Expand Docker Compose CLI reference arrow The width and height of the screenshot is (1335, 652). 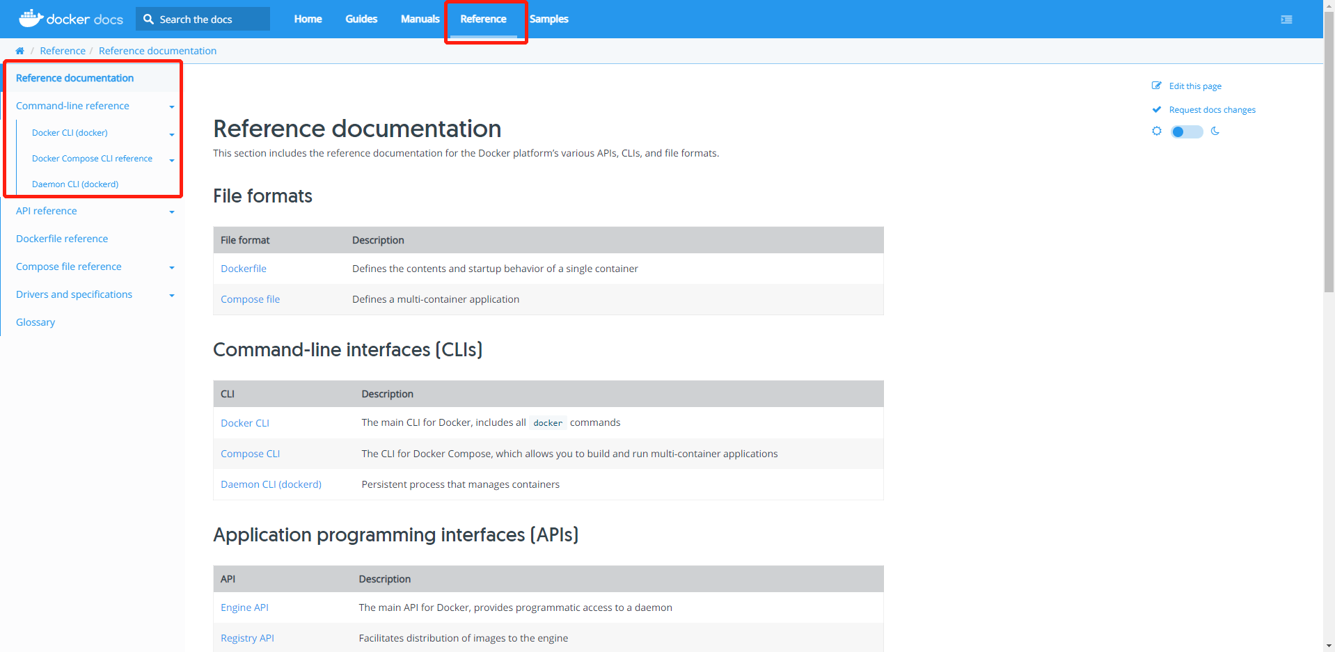(172, 159)
